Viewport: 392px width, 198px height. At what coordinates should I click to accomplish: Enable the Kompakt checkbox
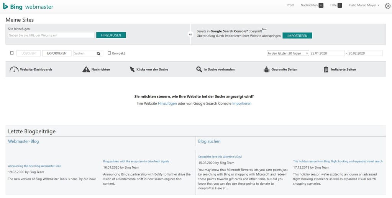click(109, 53)
